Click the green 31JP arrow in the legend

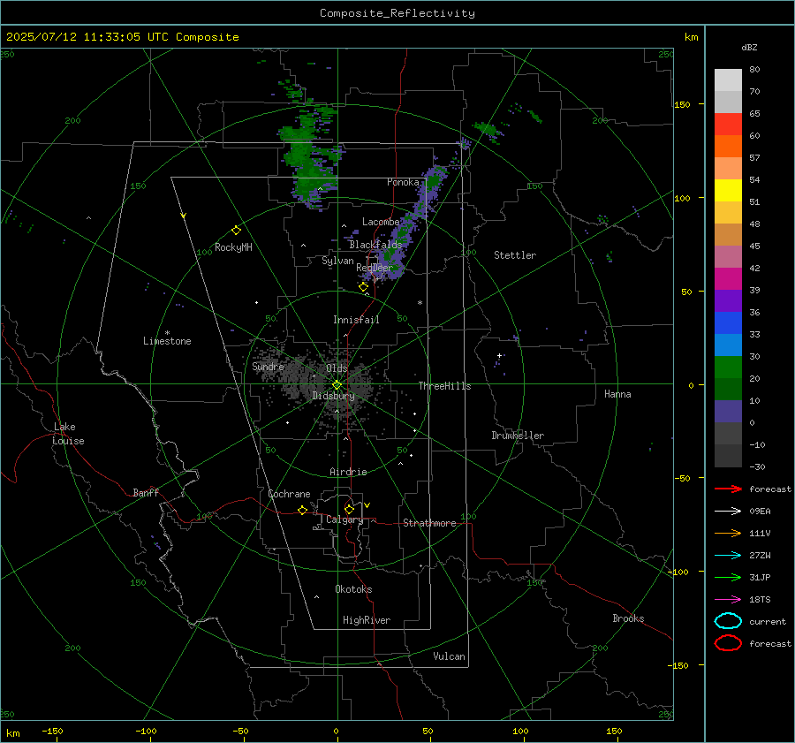728,577
